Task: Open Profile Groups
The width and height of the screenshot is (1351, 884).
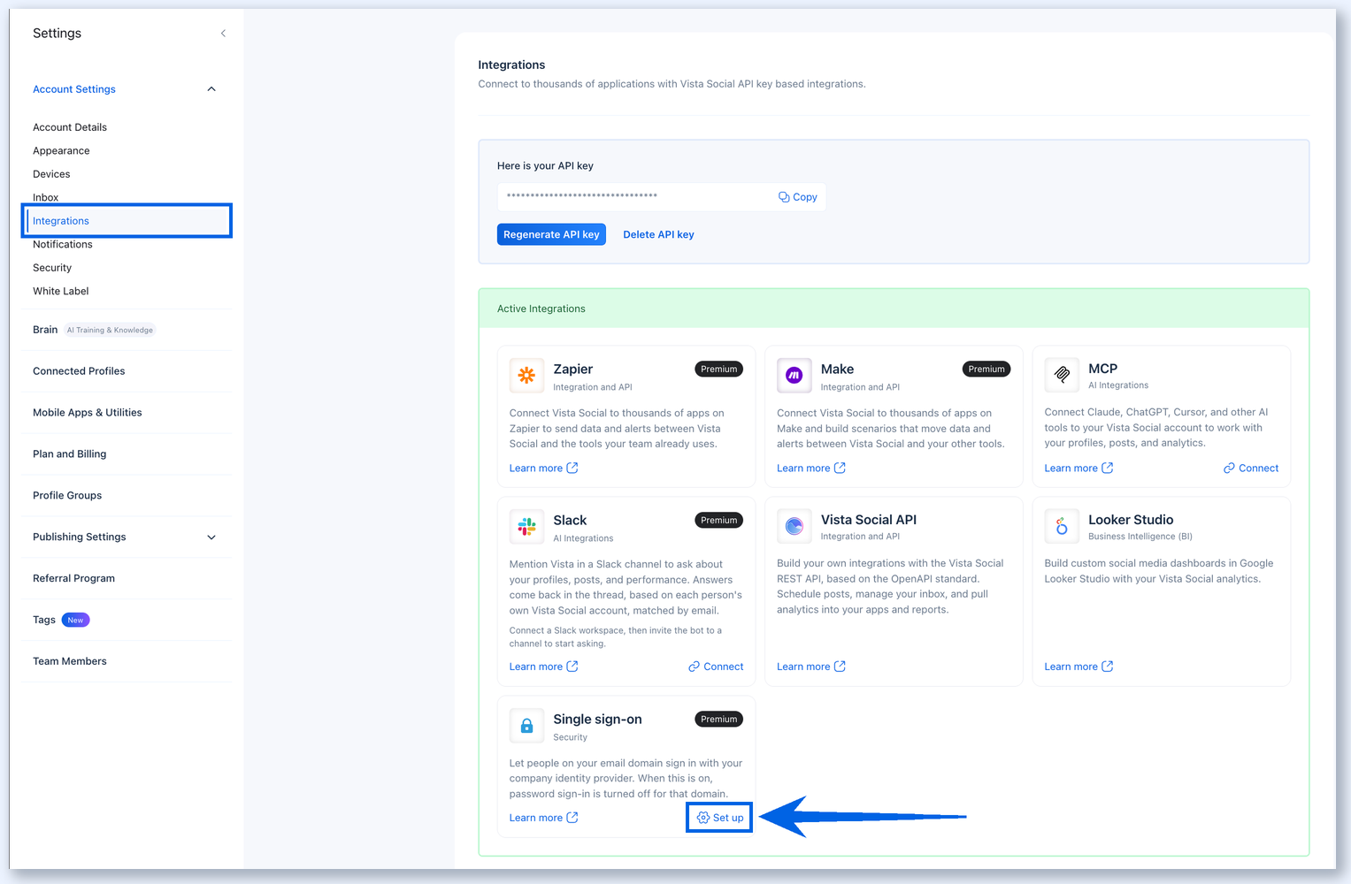Action: point(67,496)
